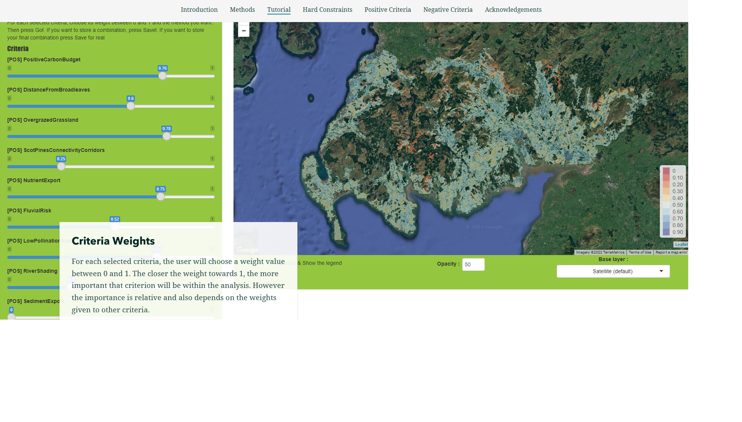Screen dimensions: 742x422
Task: Open the Acknowledgements tab
Action: [x=513, y=10]
